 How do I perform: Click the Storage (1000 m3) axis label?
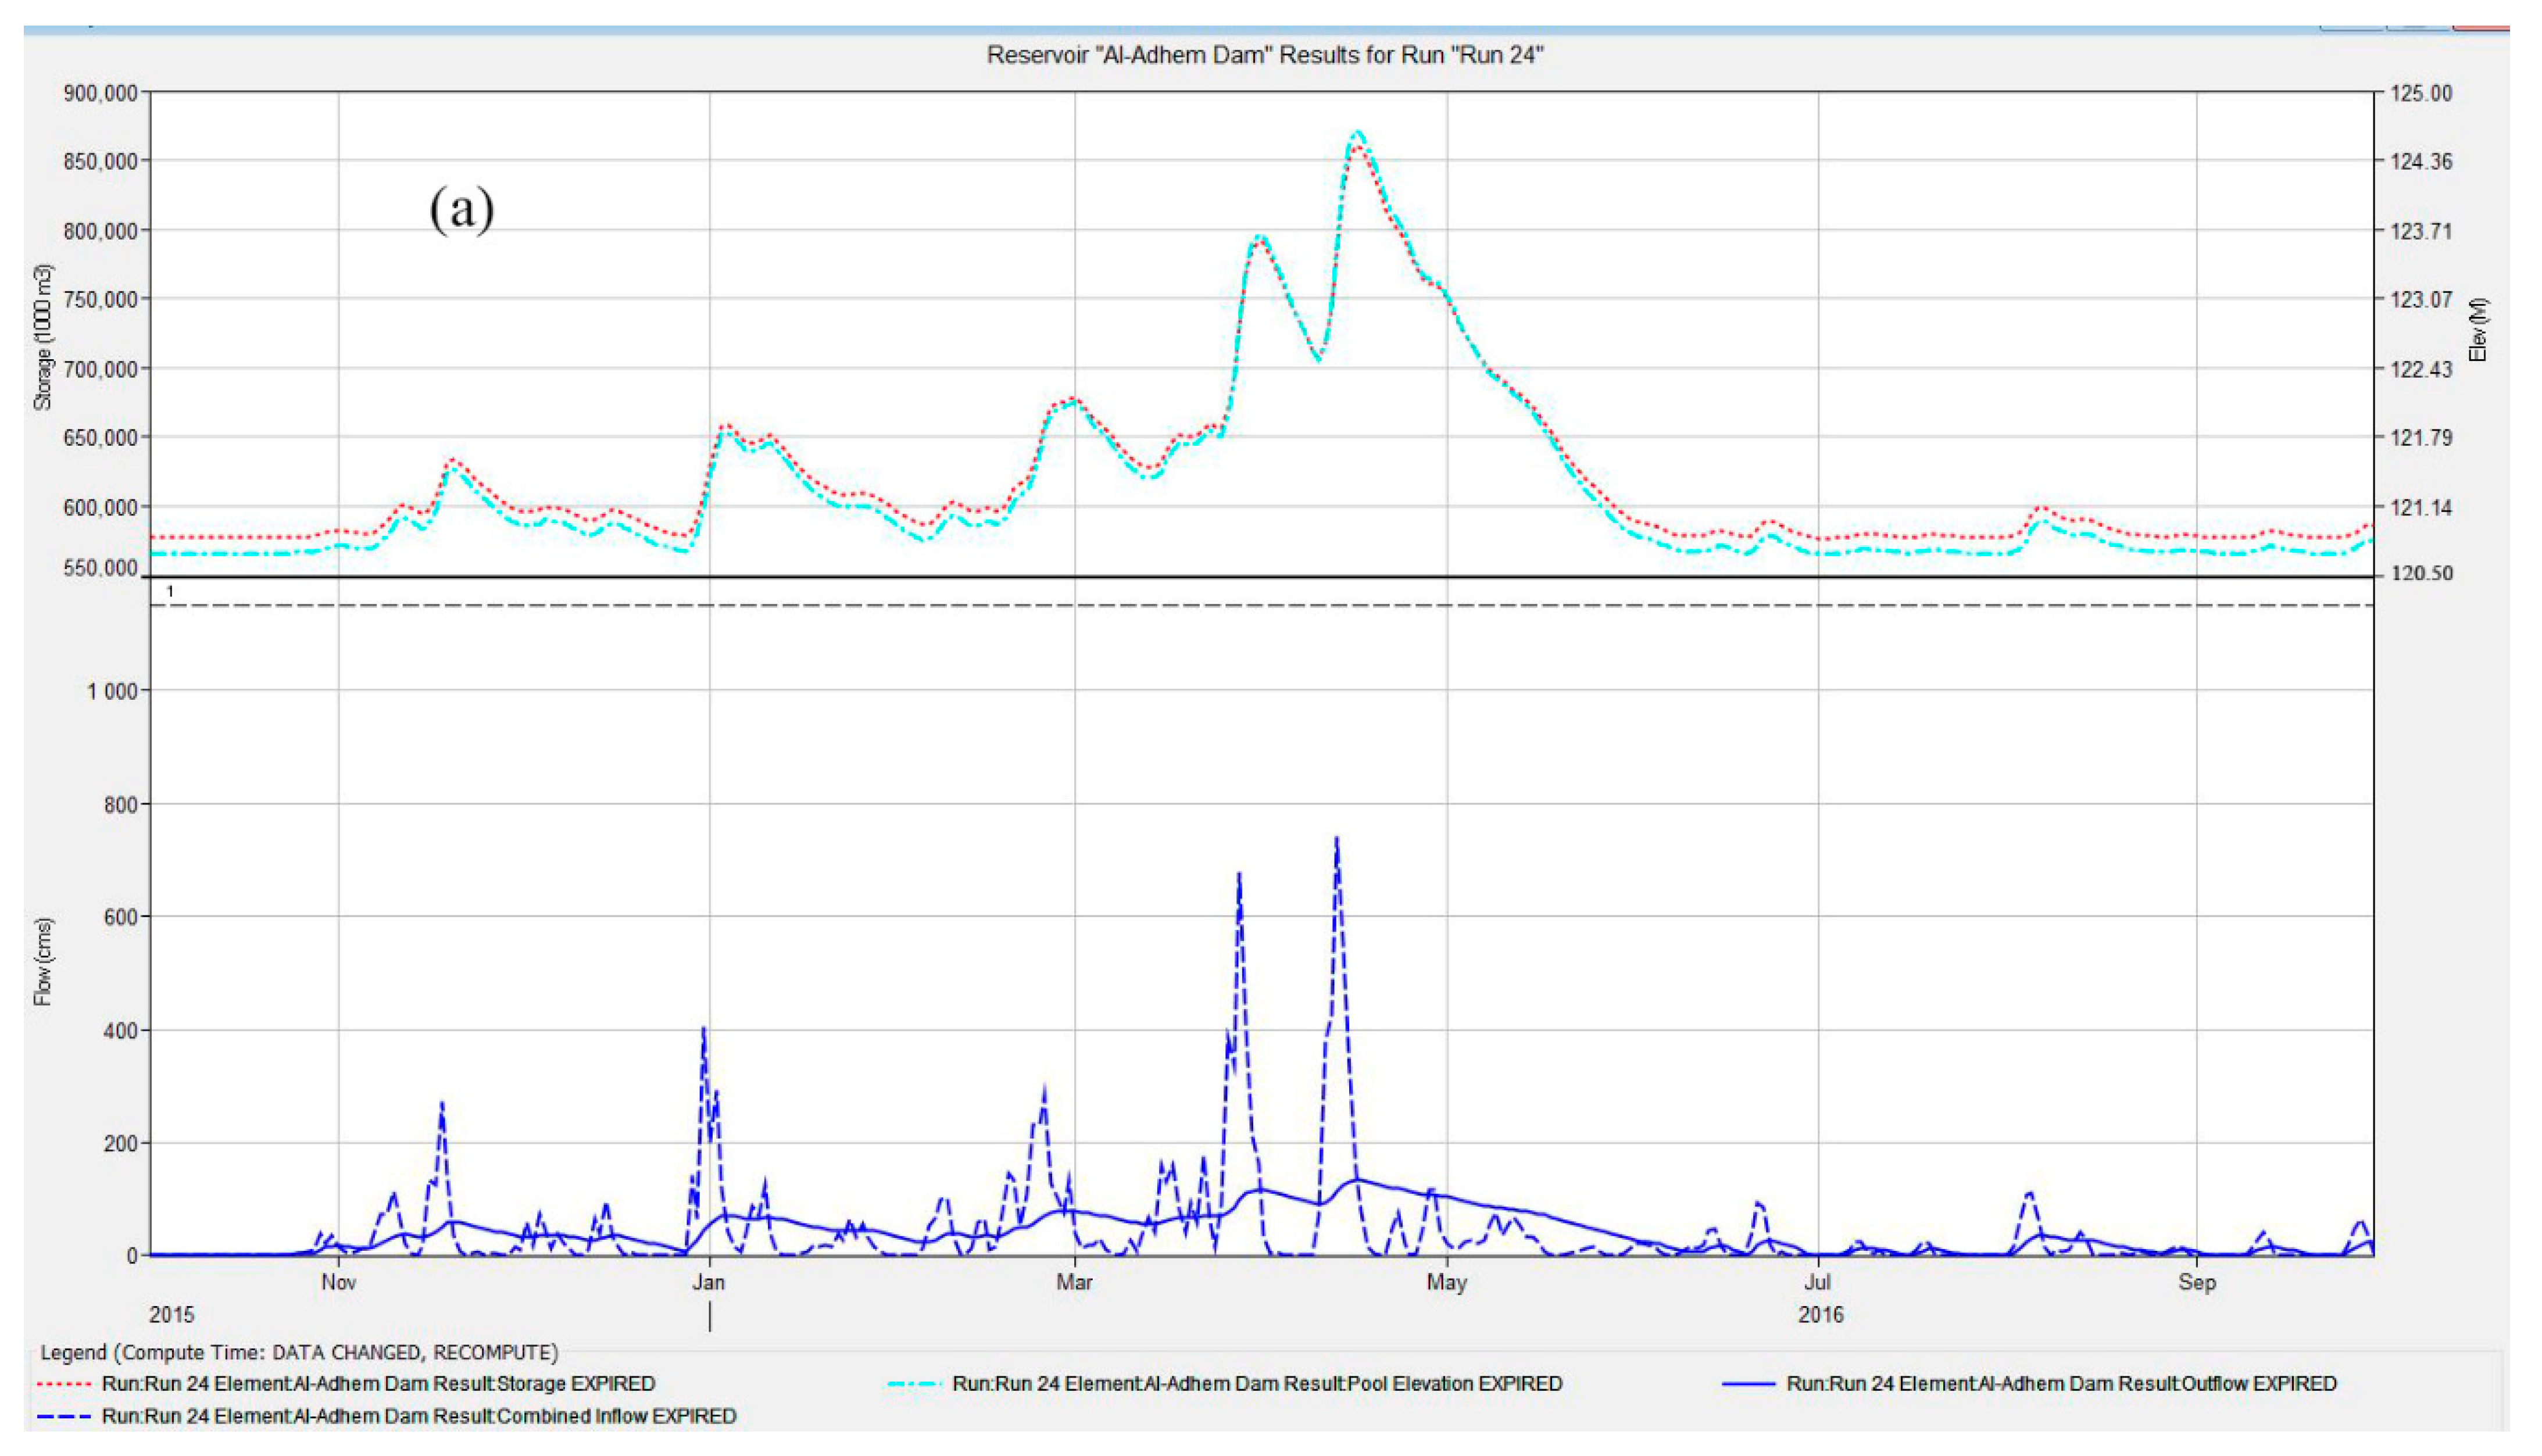(x=43, y=337)
